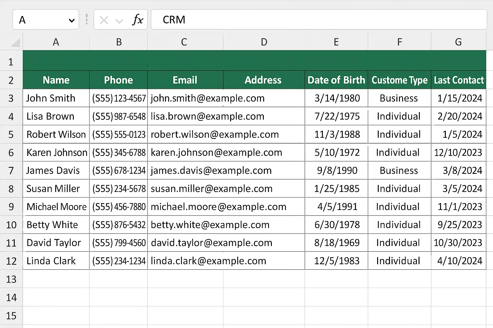Select the Last Contact header cell
Screen dimensions: 493x328
tap(458, 80)
